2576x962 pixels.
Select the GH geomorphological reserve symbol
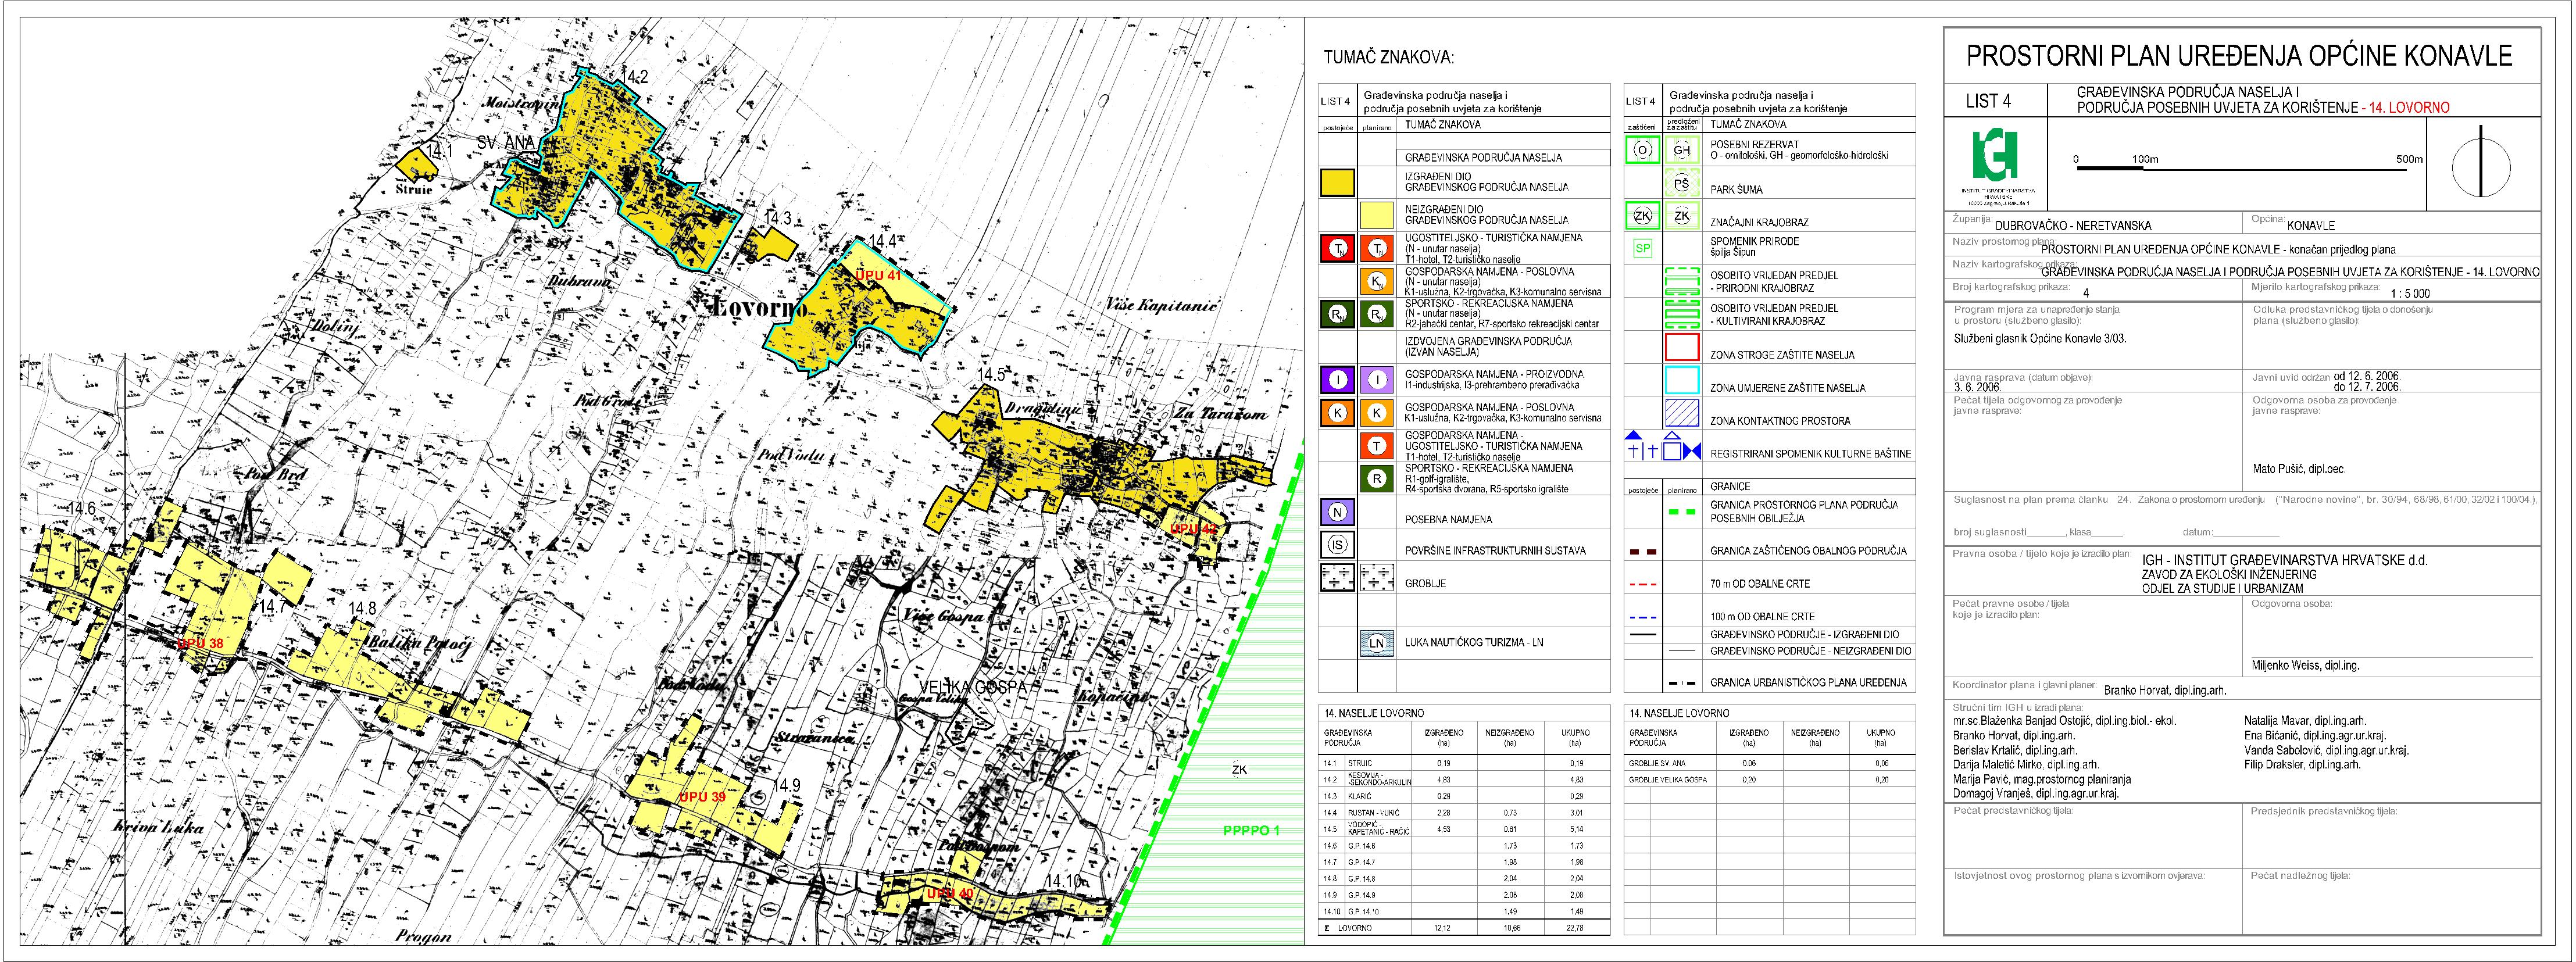tap(1682, 151)
